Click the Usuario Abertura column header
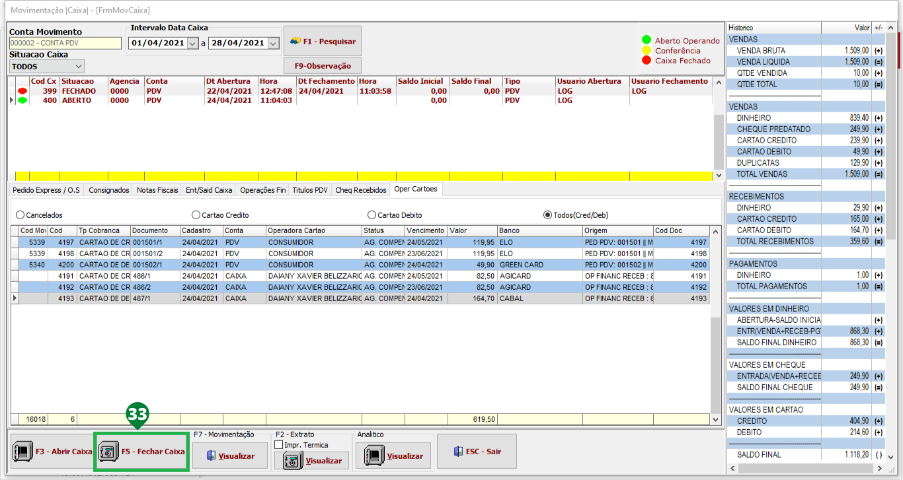The image size is (903, 480). (592, 81)
